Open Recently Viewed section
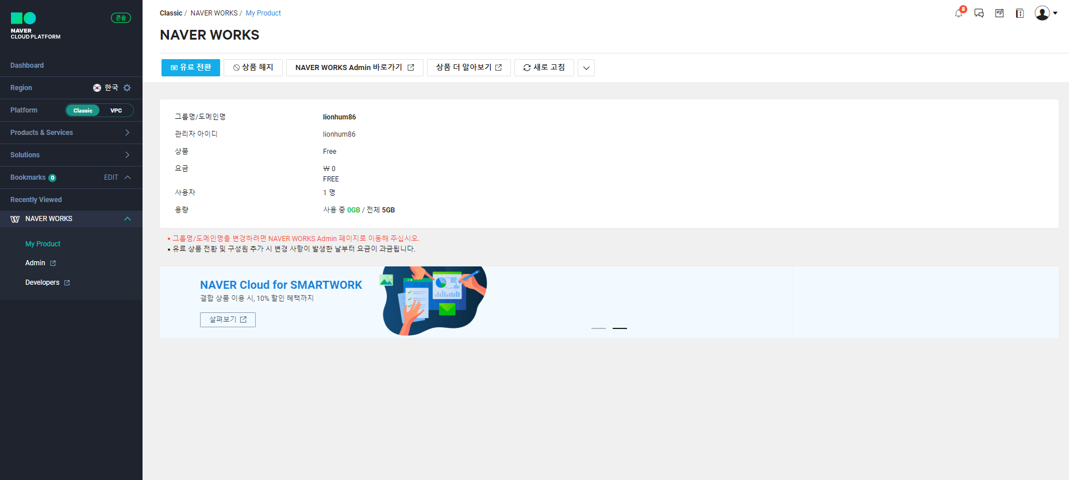1069x480 pixels. click(36, 200)
